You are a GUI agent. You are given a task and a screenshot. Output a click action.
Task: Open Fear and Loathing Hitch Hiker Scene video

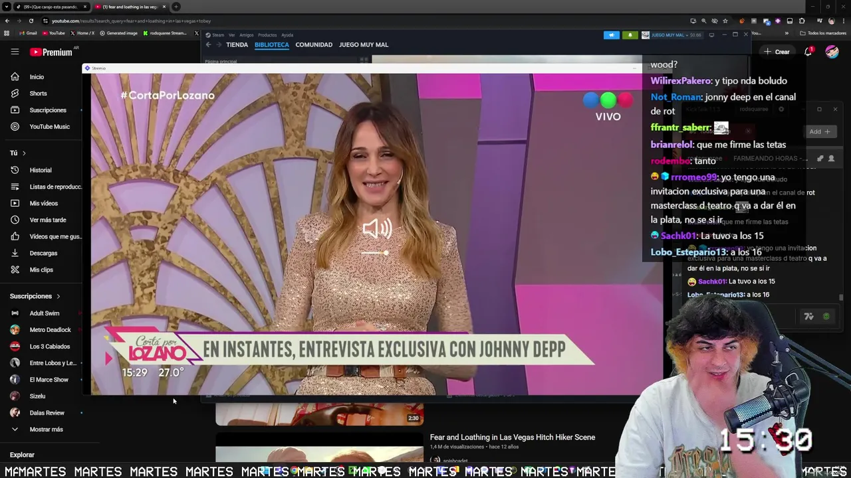(x=512, y=438)
